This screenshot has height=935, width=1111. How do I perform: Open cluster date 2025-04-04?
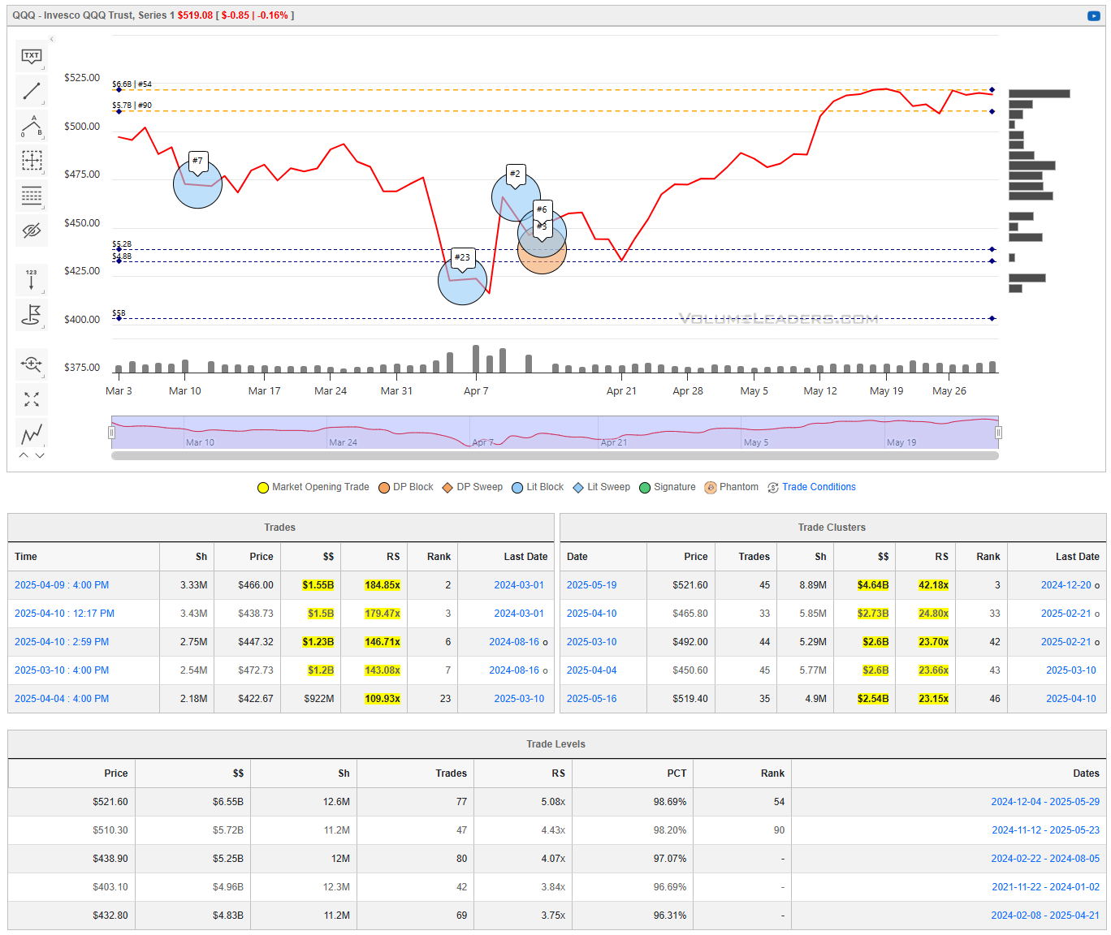pos(591,670)
